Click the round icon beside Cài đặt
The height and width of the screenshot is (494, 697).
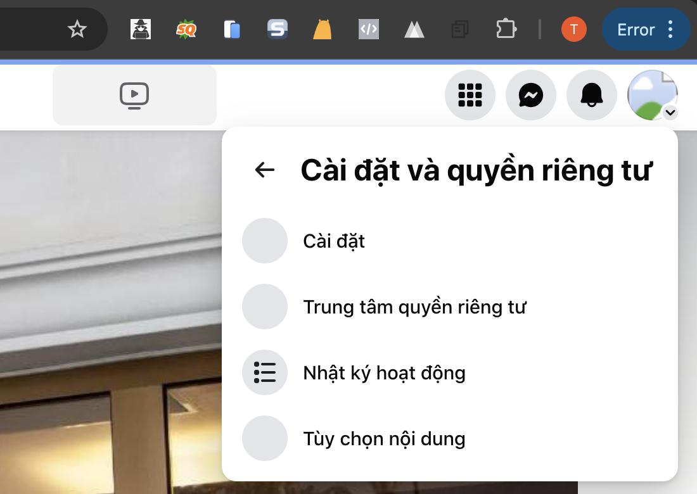[x=265, y=241]
